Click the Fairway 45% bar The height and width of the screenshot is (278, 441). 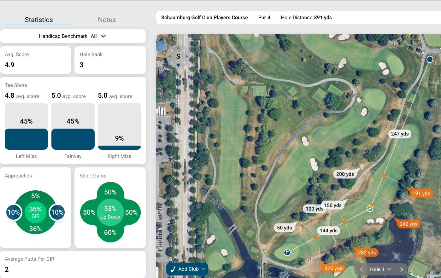click(x=73, y=139)
